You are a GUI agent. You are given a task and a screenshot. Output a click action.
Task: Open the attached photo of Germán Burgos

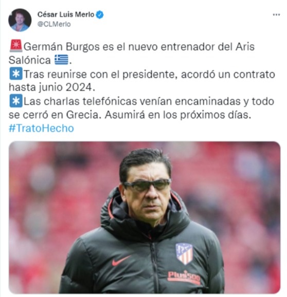point(145,217)
